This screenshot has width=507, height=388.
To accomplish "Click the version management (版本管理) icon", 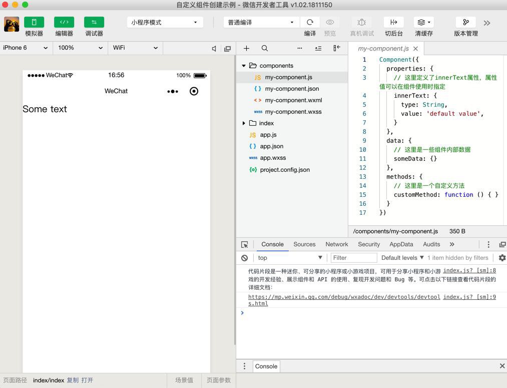I will 465,22.
